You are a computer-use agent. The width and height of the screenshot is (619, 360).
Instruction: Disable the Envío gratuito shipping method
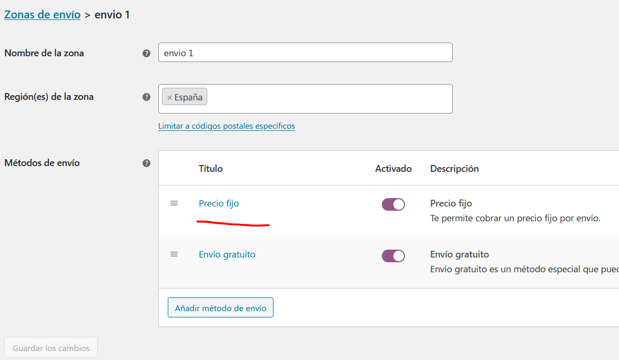click(x=393, y=256)
